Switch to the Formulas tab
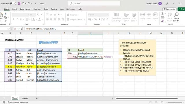The height and width of the screenshot is (104, 185). pyautogui.click(x=37, y=9)
